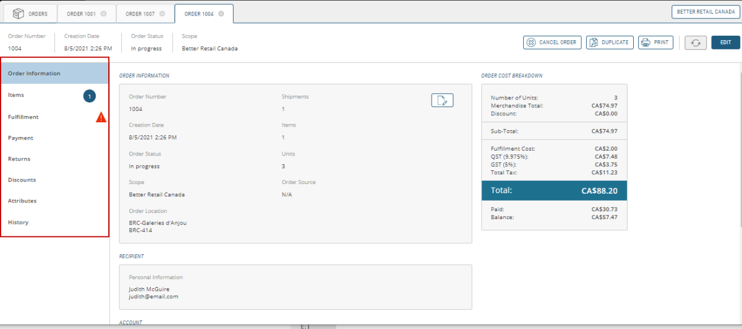
Task: Open the Returns section
Action: [x=19, y=159]
